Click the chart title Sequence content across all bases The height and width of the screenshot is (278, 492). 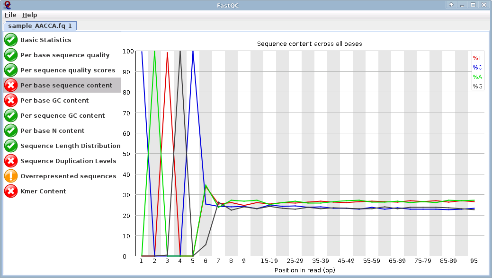pyautogui.click(x=309, y=43)
